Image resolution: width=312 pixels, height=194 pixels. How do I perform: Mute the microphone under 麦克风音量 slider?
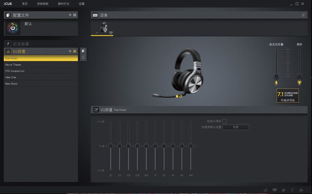[276, 83]
